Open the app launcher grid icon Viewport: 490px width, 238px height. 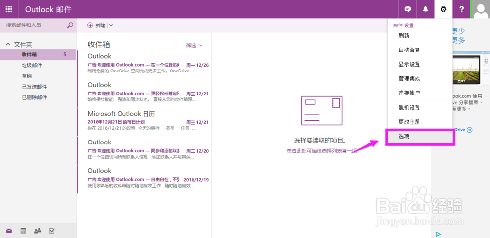tap(9, 9)
